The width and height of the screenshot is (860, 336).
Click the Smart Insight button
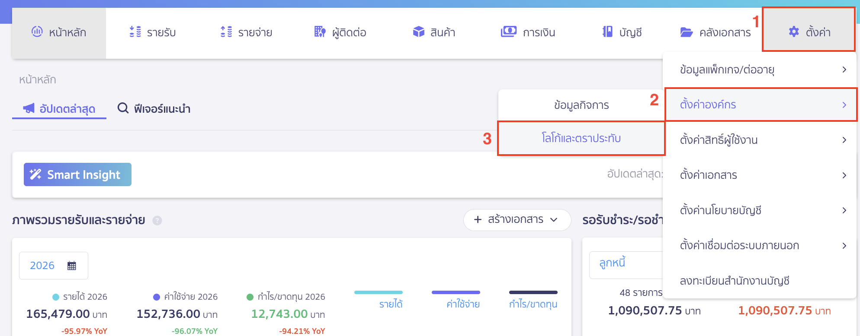point(77,174)
